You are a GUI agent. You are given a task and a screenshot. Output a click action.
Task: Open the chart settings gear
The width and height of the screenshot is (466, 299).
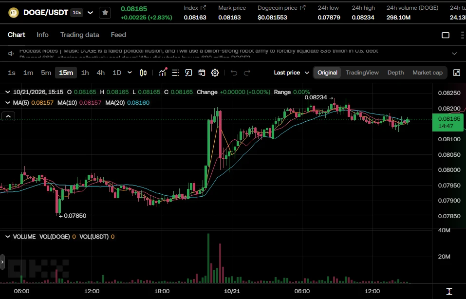pos(215,73)
